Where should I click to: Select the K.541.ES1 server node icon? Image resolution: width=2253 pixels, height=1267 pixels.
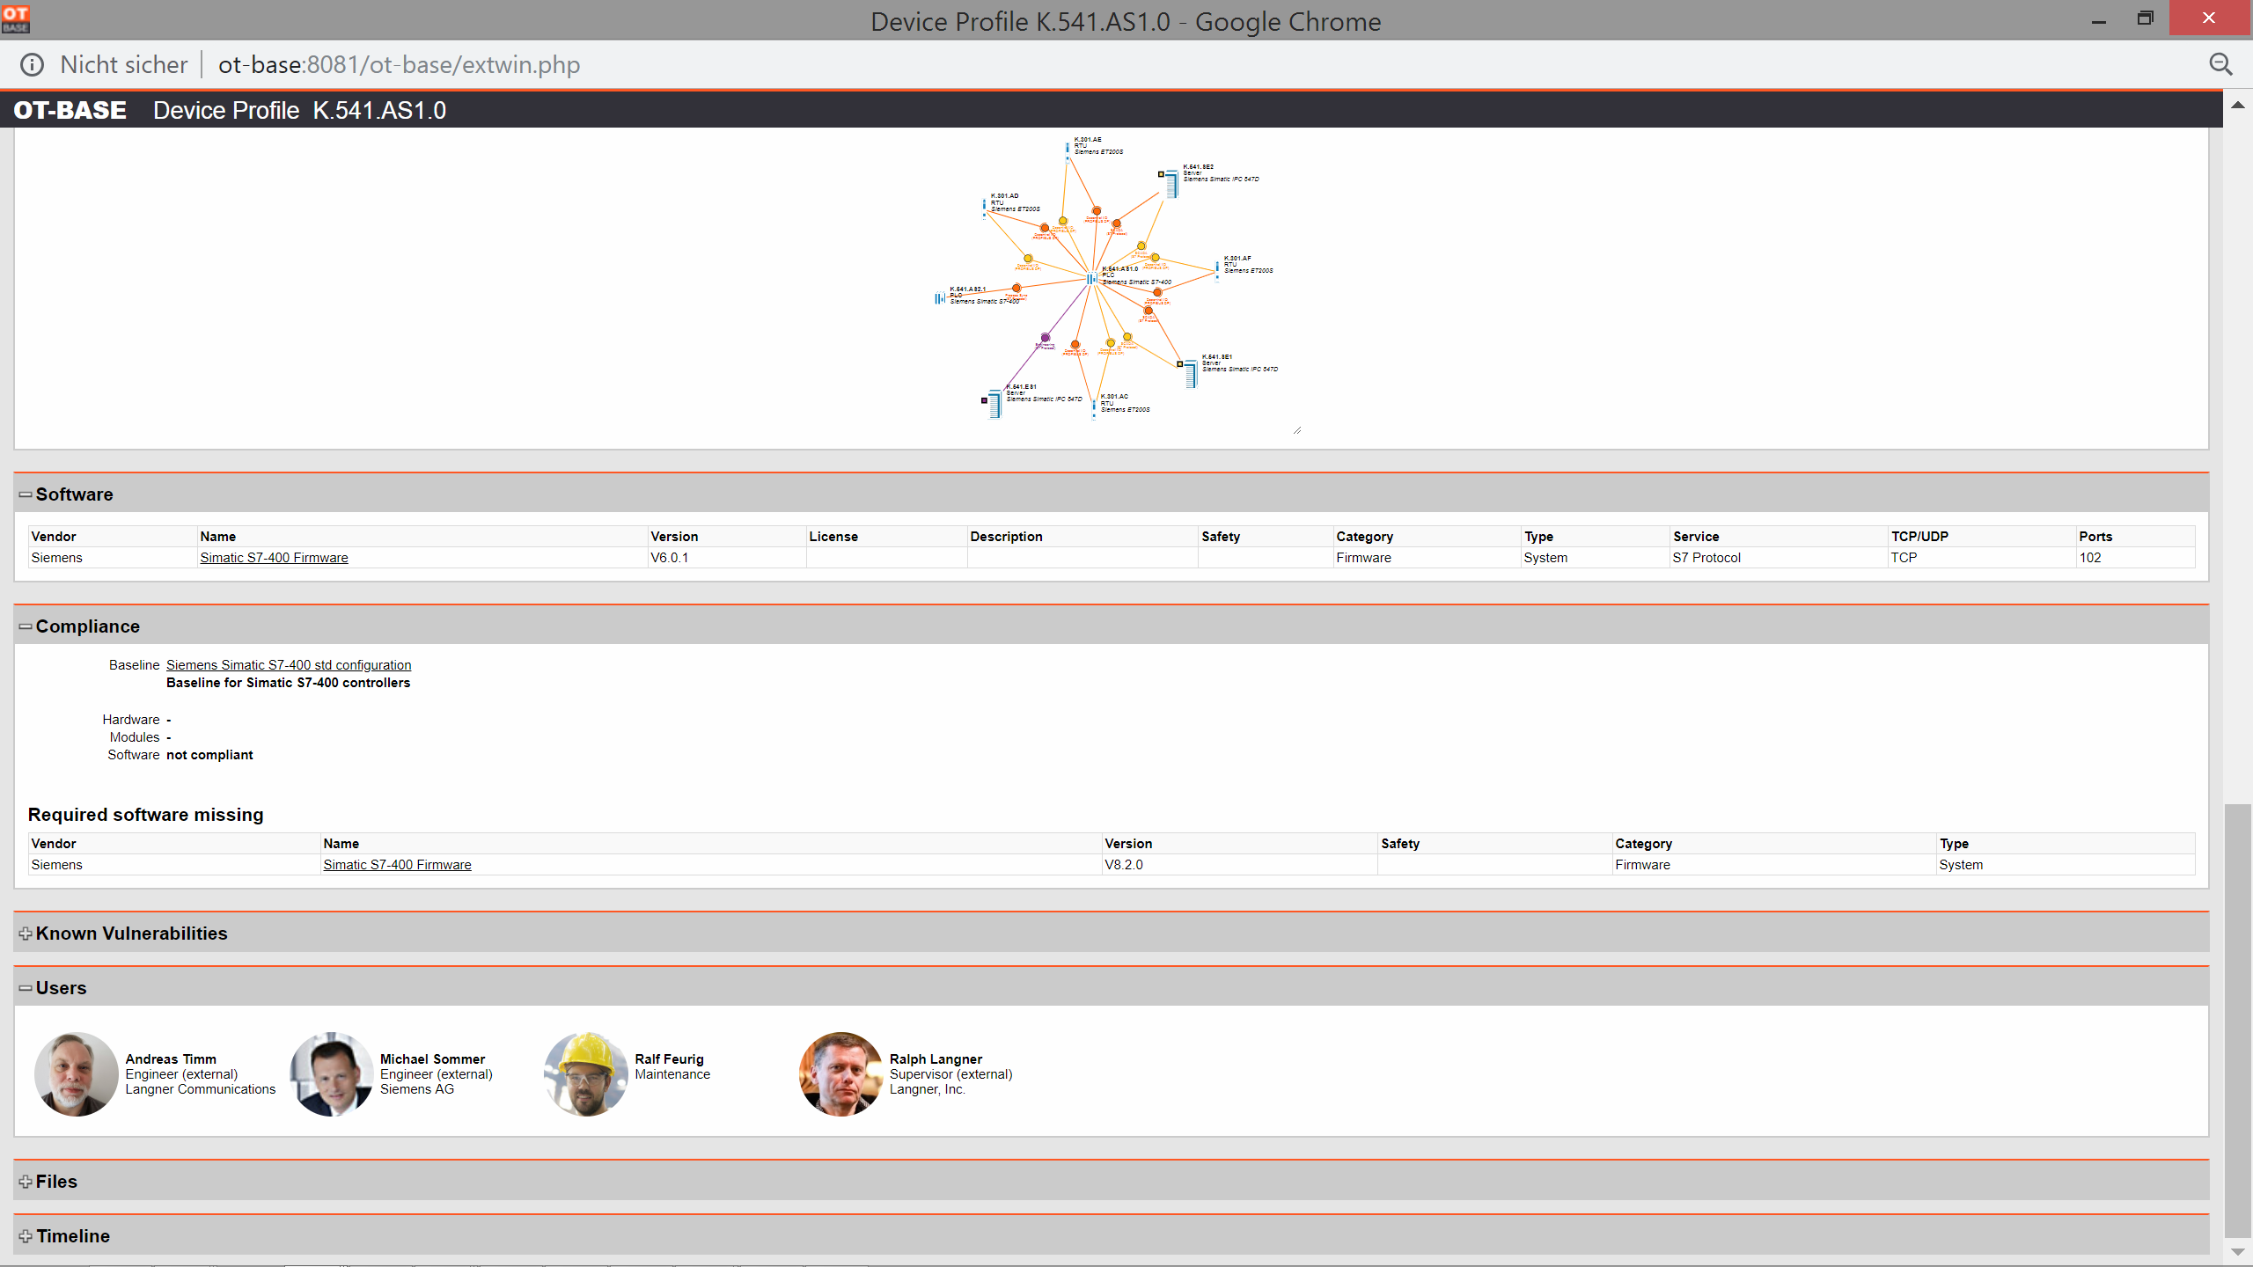(994, 404)
